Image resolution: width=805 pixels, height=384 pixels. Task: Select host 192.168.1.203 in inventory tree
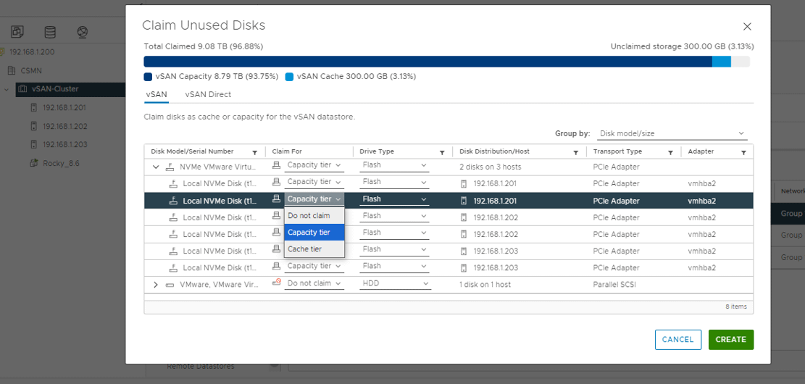[x=64, y=145]
